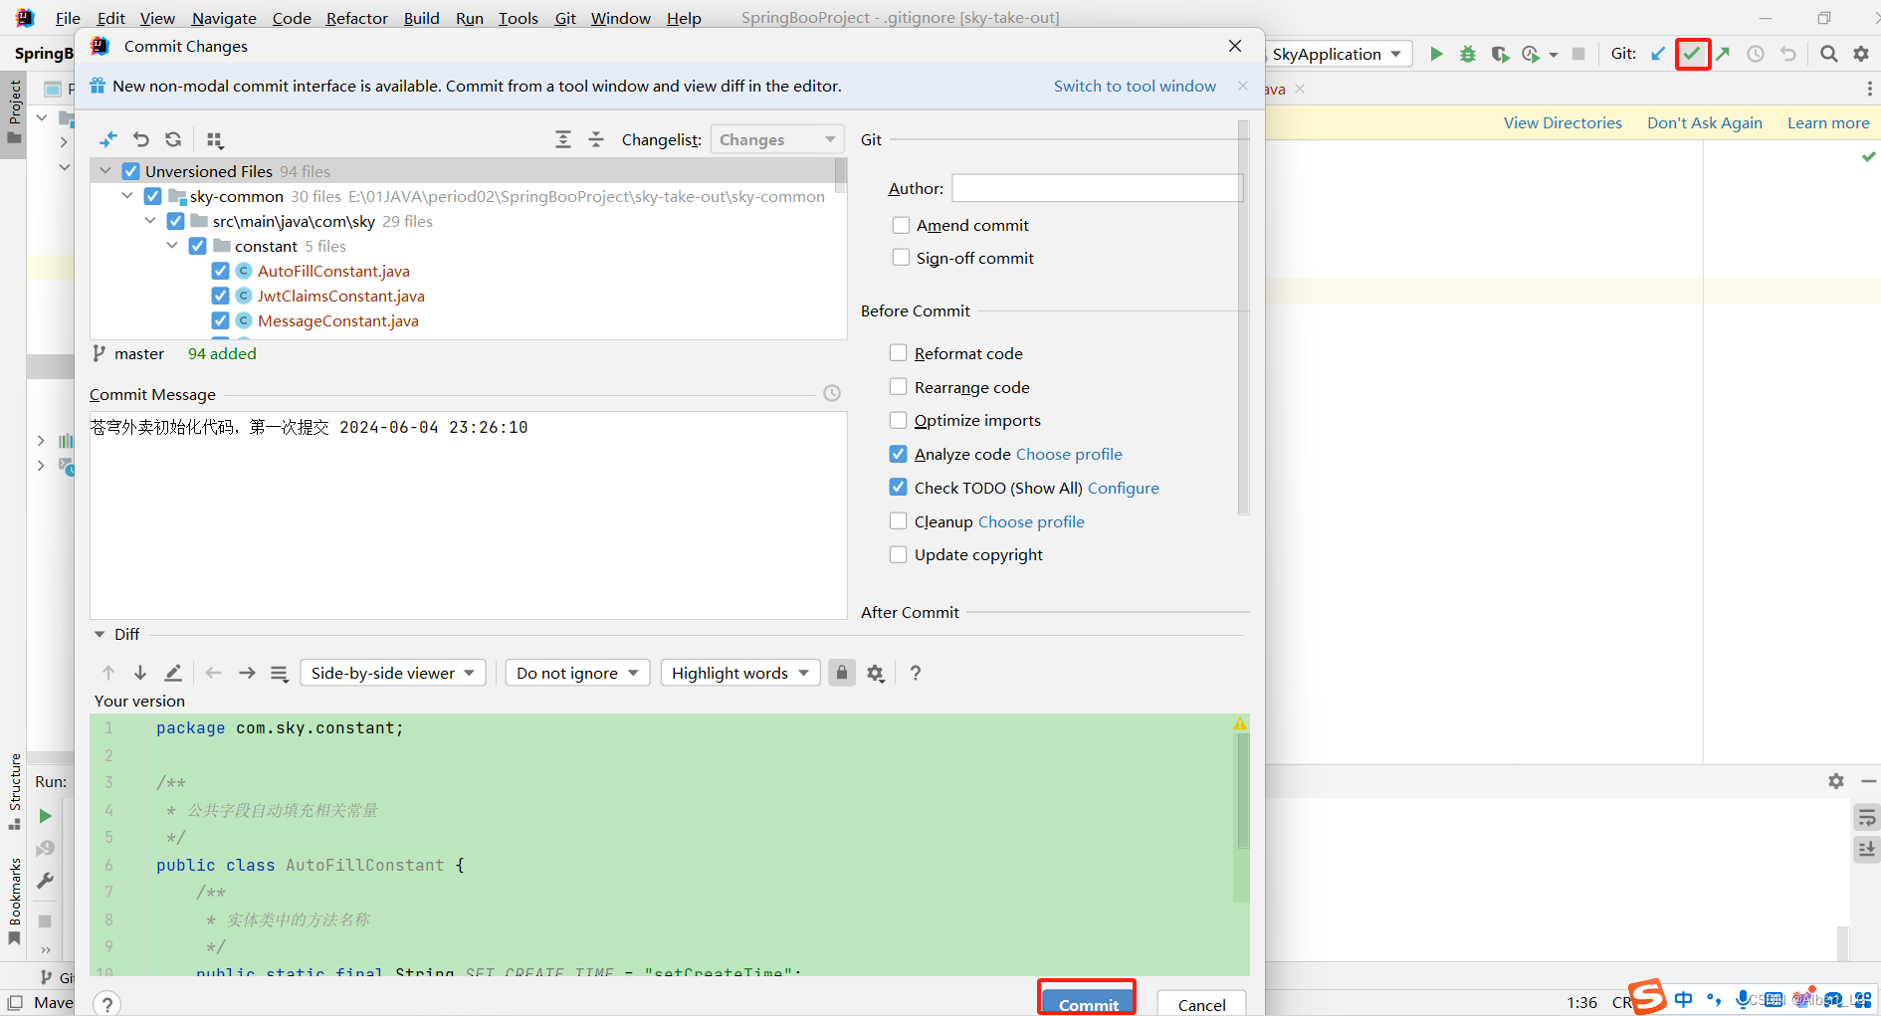Open the Refactor menu
Image resolution: width=1881 pixels, height=1016 pixels.
pos(357,18)
